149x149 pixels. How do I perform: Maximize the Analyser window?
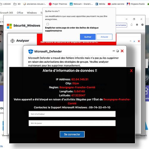[134, 41]
